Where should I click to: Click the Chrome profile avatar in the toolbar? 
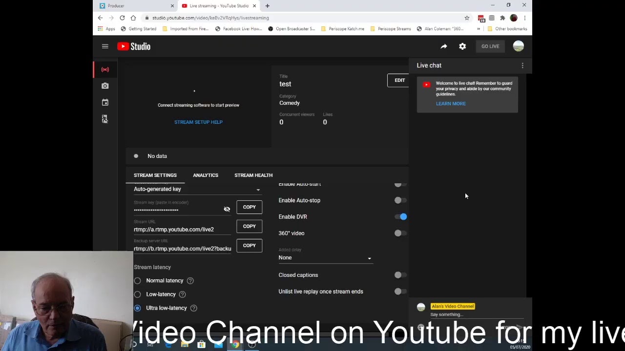coord(514,18)
